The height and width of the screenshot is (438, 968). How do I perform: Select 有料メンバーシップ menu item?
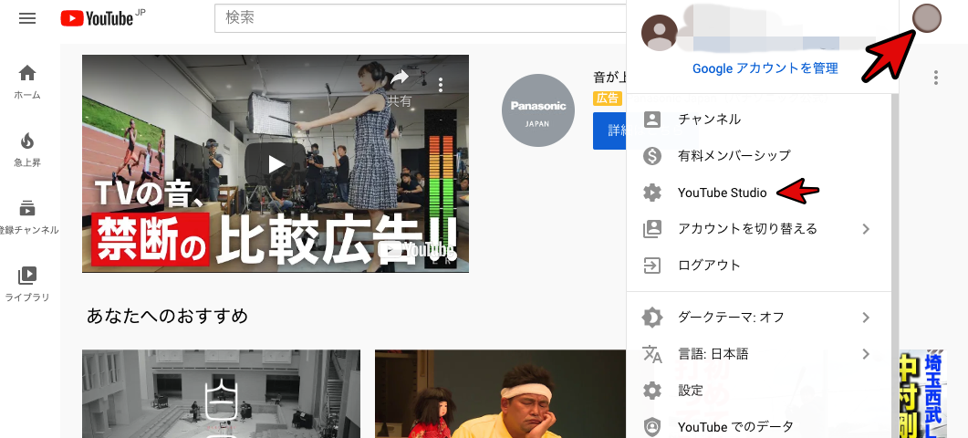(x=759, y=156)
